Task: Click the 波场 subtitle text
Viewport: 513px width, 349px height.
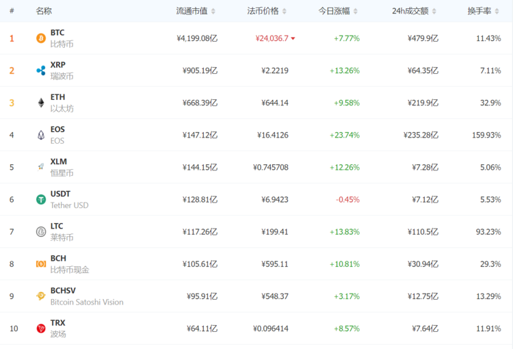Action: [x=58, y=334]
